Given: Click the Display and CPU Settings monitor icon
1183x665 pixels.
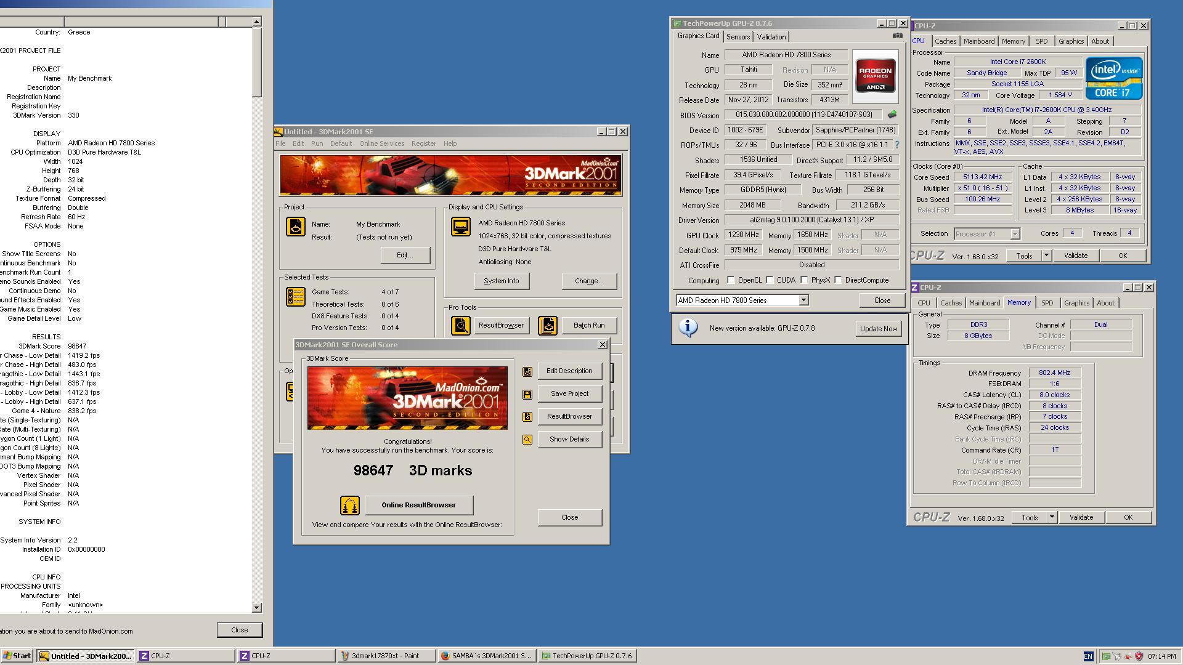Looking at the screenshot, I should pos(460,226).
